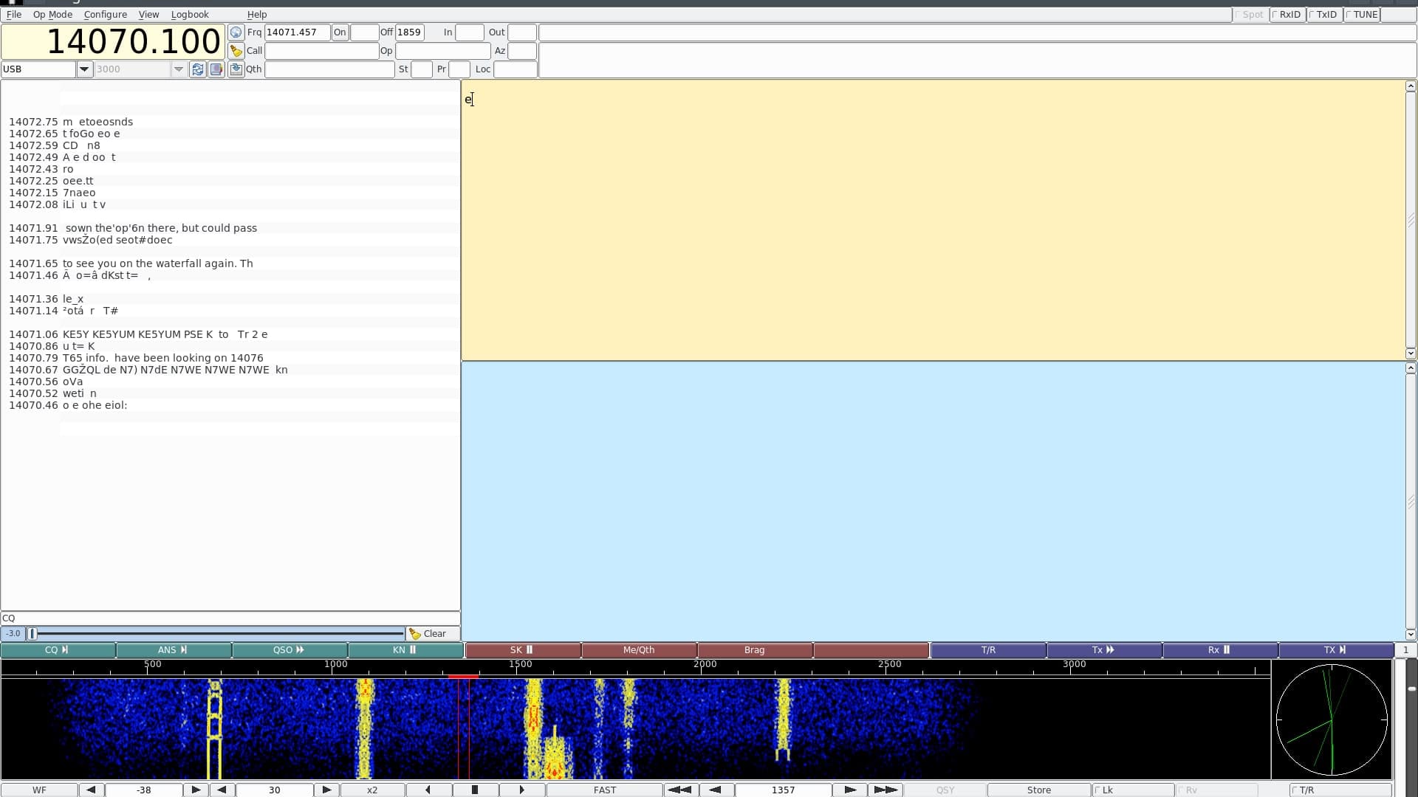Decrease the waterfall upper level from -38

(91, 790)
